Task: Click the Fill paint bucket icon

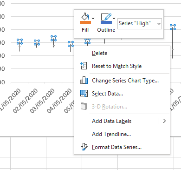Action: click(x=85, y=16)
